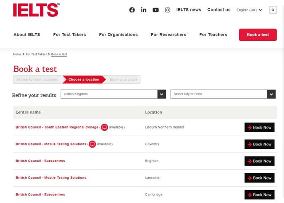Click the IELTS logo
284x203 pixels.
tap(36, 10)
